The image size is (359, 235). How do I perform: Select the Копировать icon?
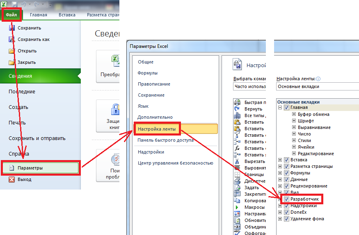tap(237, 201)
